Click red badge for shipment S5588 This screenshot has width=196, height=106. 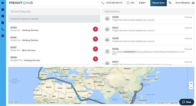tap(95, 59)
